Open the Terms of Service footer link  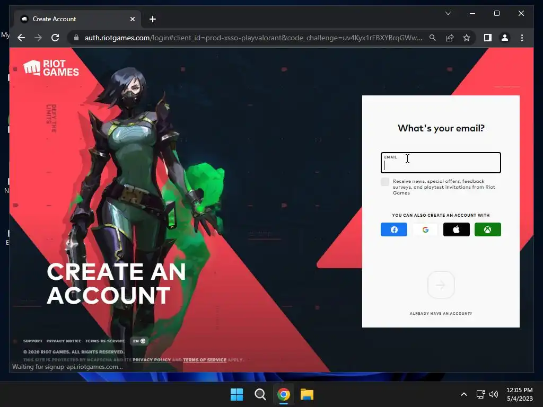(105, 341)
